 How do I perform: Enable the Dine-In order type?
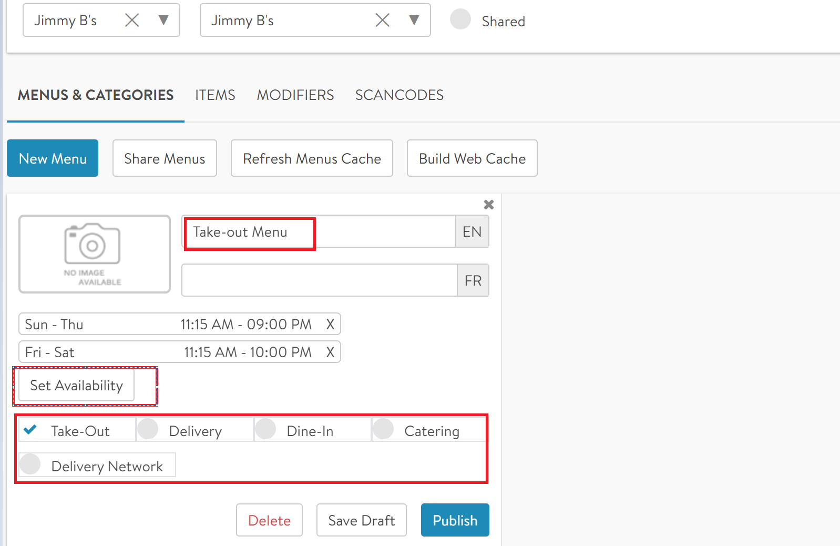click(x=266, y=429)
